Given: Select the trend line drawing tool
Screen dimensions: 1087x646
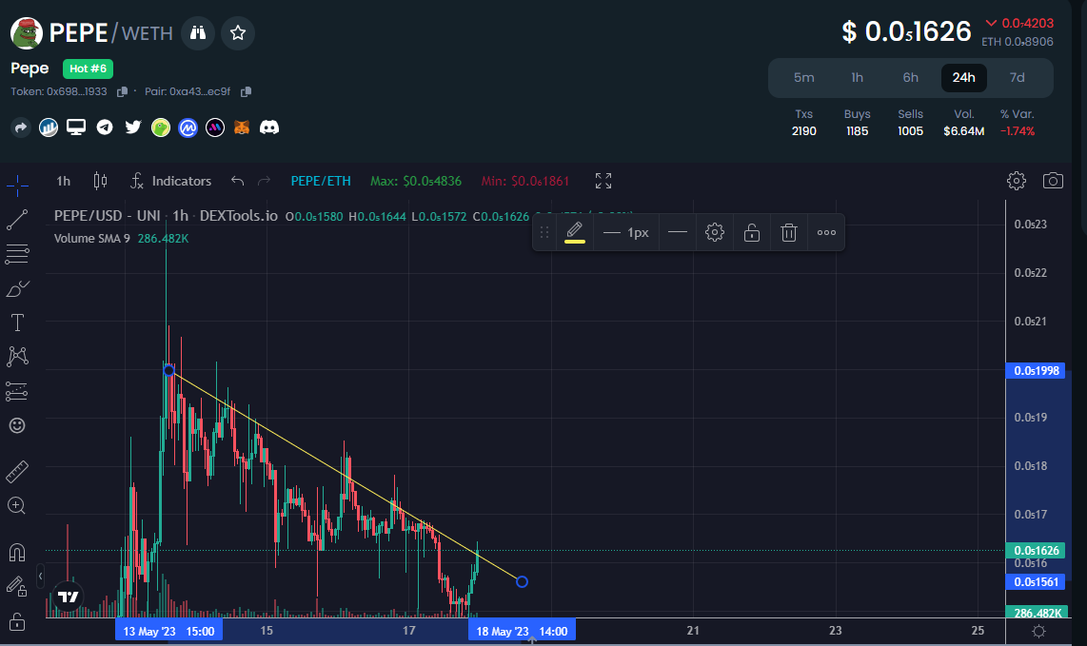Looking at the screenshot, I should [17, 220].
